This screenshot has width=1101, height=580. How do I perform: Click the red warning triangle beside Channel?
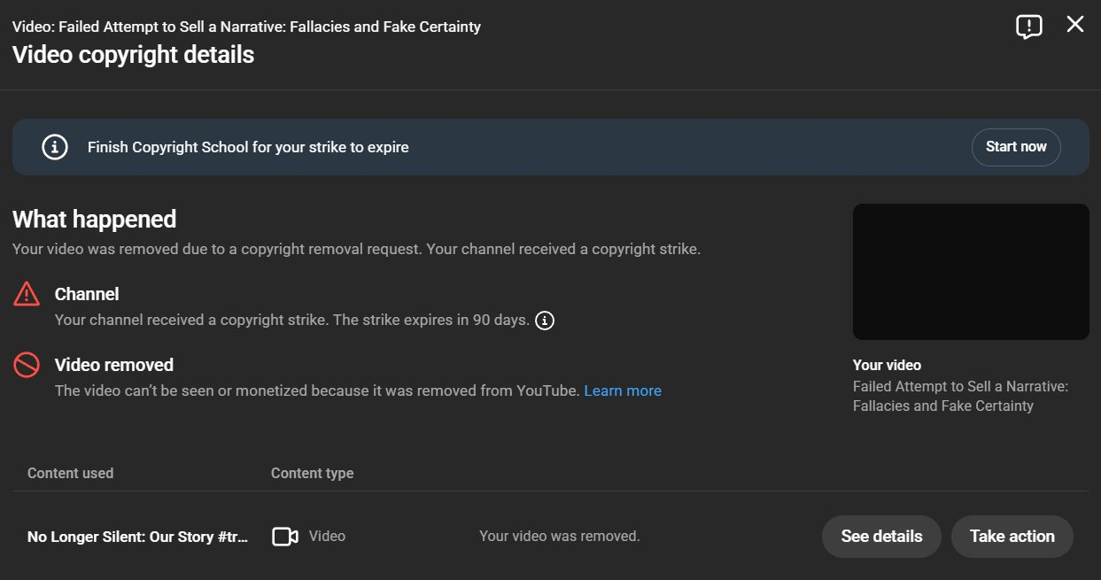tap(27, 293)
